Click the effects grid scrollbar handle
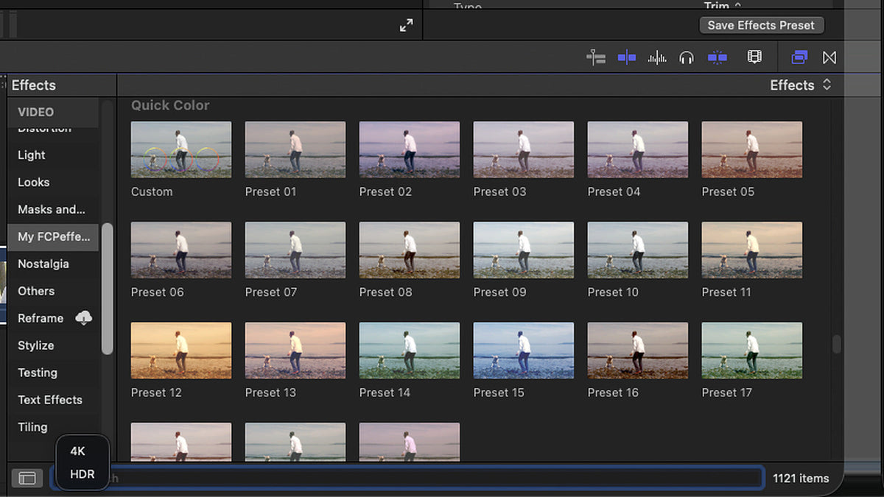The width and height of the screenshot is (884, 497). 836,344
